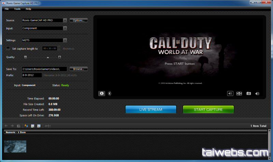Click the Quality slider handle

pos(48,57)
